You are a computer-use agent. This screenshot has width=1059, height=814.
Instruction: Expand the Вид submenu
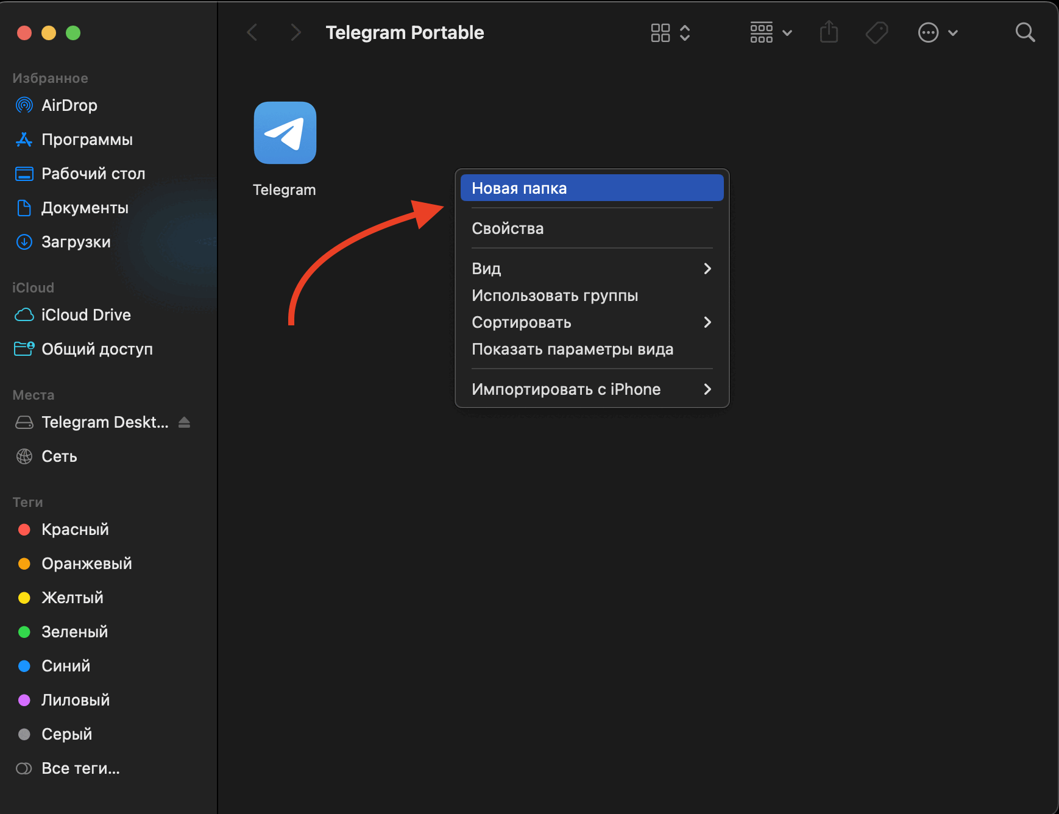591,269
